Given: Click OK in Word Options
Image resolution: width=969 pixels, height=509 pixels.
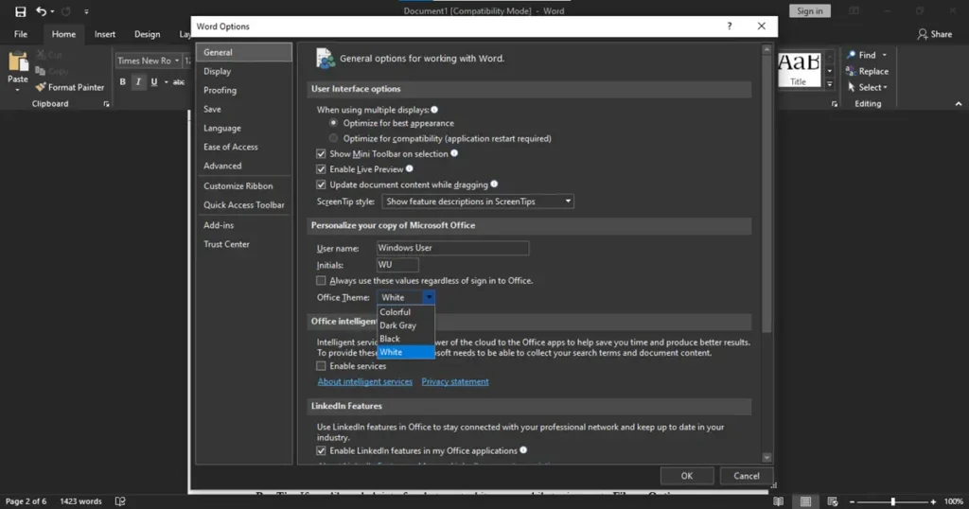Looking at the screenshot, I should [x=687, y=476].
